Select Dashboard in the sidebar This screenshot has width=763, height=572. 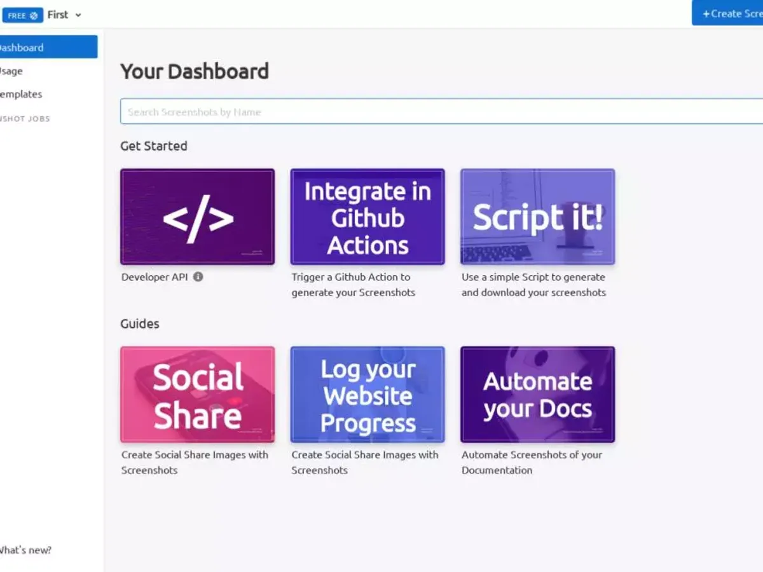tap(22, 47)
